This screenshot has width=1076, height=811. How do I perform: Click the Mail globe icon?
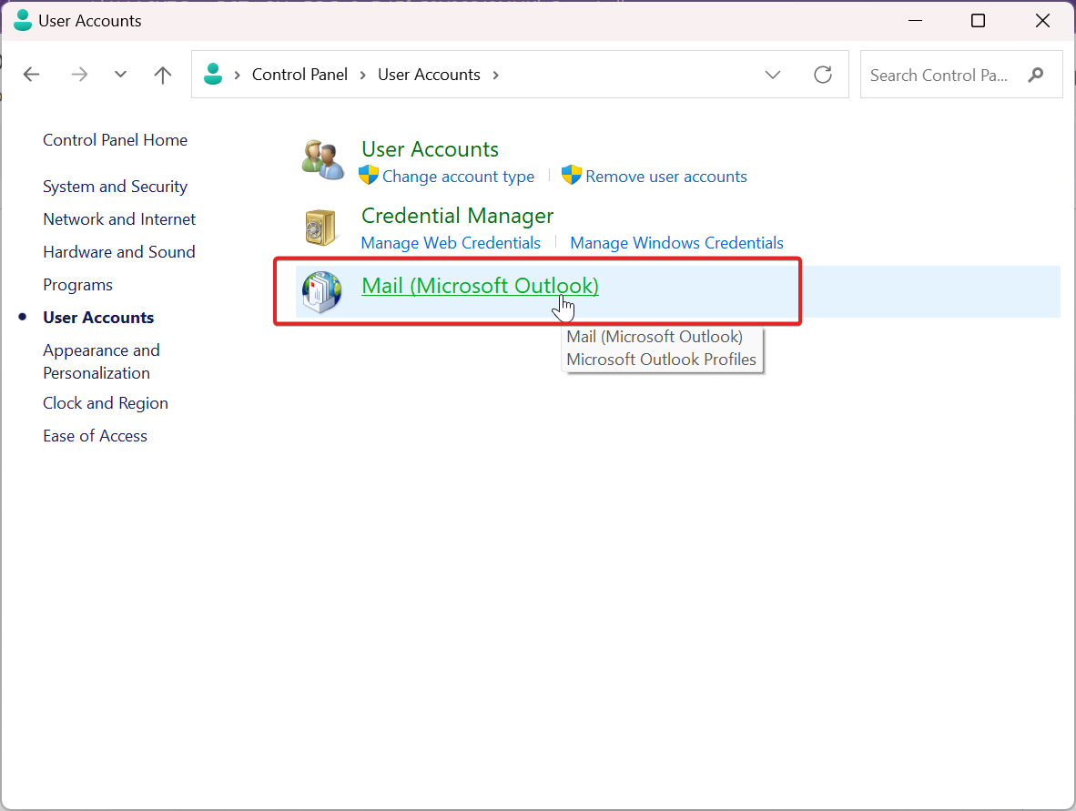click(322, 292)
